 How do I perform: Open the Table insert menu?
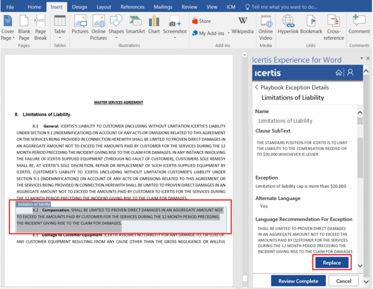click(x=60, y=27)
